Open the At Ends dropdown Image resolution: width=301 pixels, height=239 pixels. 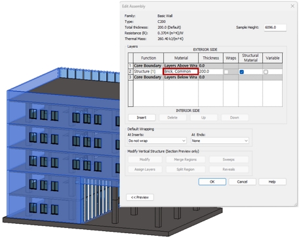[220, 141]
